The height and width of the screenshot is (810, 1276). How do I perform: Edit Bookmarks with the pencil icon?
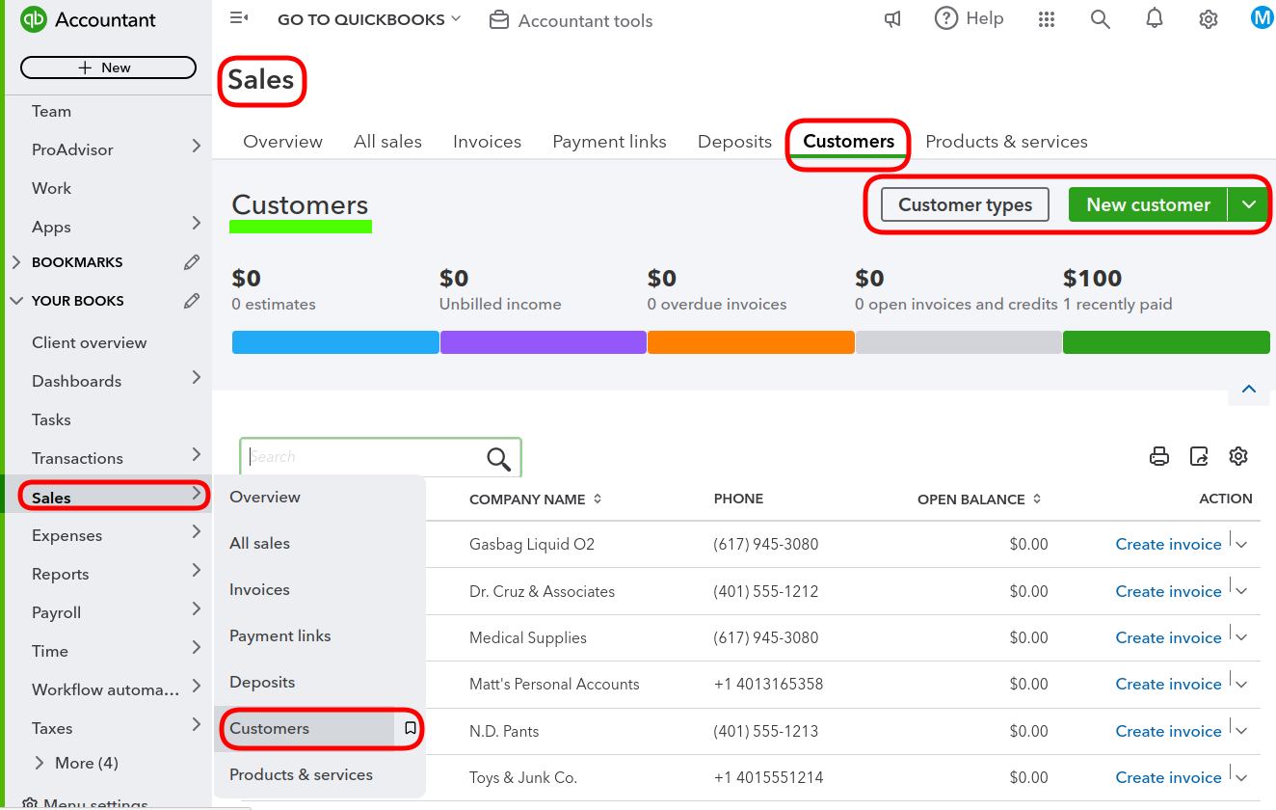pos(192,262)
